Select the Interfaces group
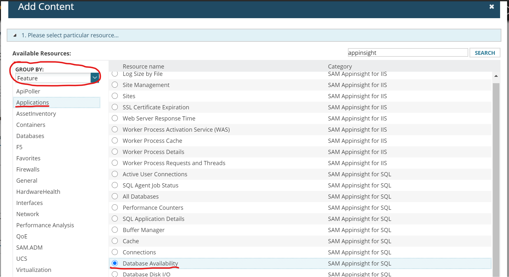Viewport: 509px width, 277px height. click(29, 203)
